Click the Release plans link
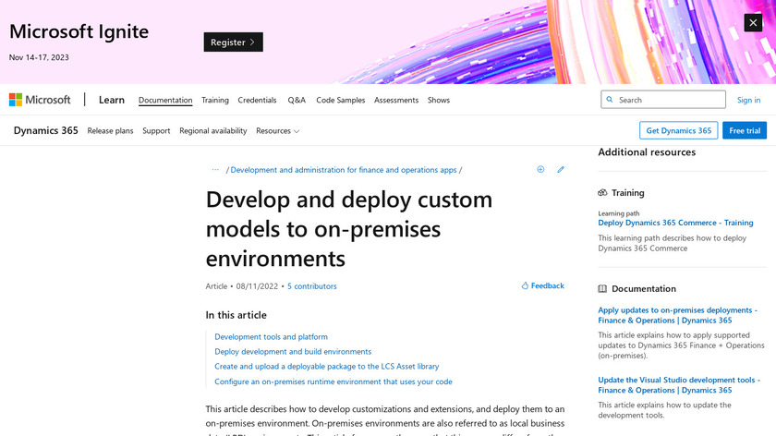Viewport: 776px width, 436px height. tap(110, 131)
